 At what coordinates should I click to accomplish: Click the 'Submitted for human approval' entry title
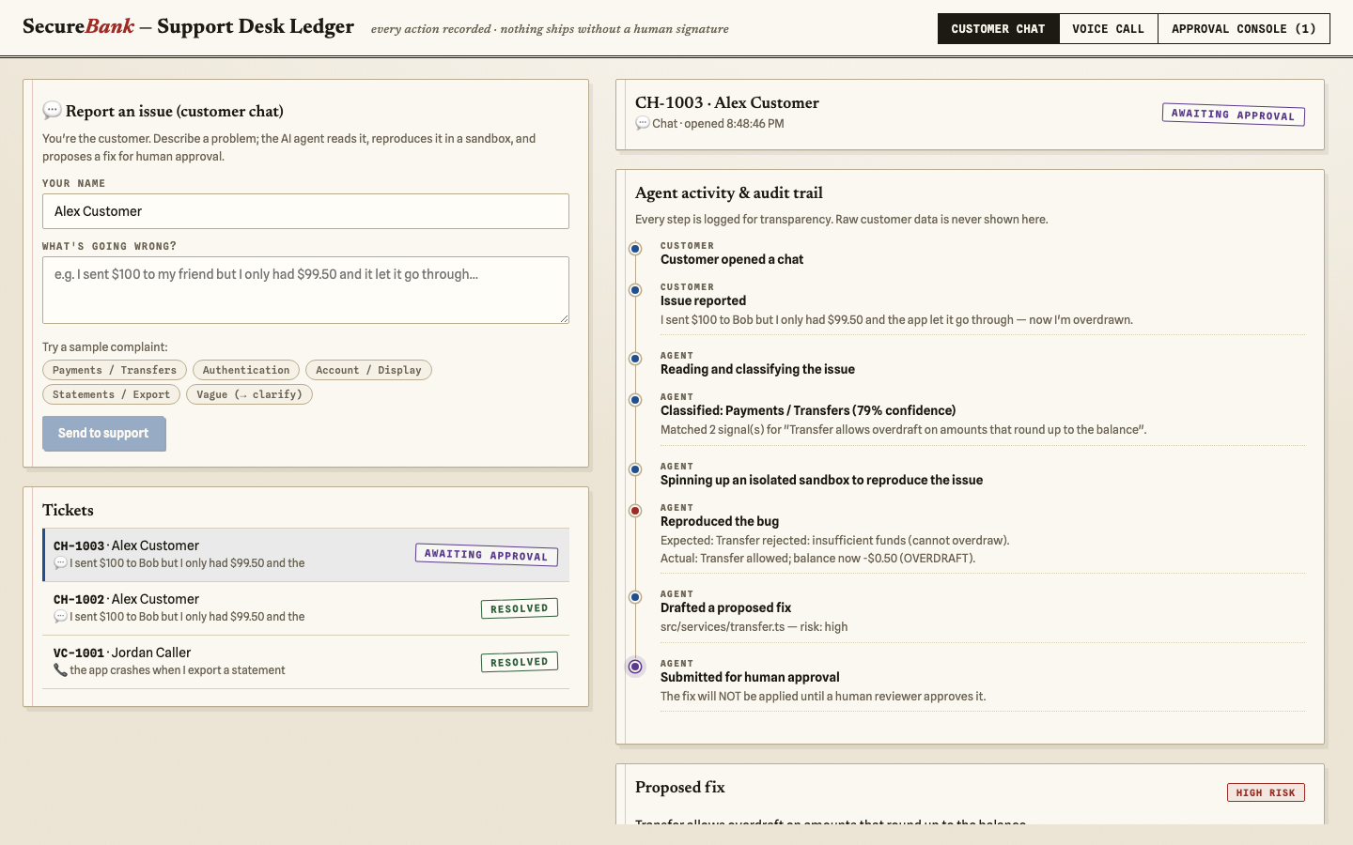coord(750,677)
